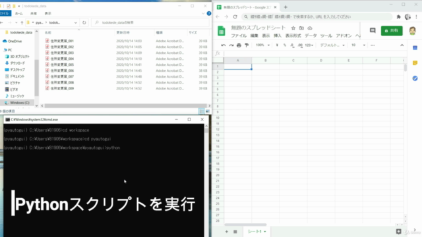422x237 pixels.
Task: Open Explorer File tab
Action: 5,13
